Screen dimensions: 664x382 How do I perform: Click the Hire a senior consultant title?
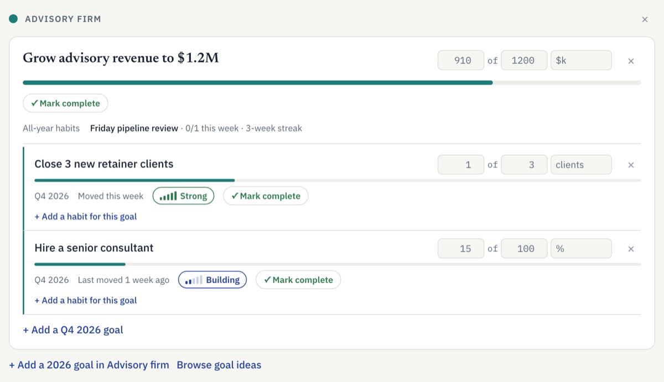94,248
